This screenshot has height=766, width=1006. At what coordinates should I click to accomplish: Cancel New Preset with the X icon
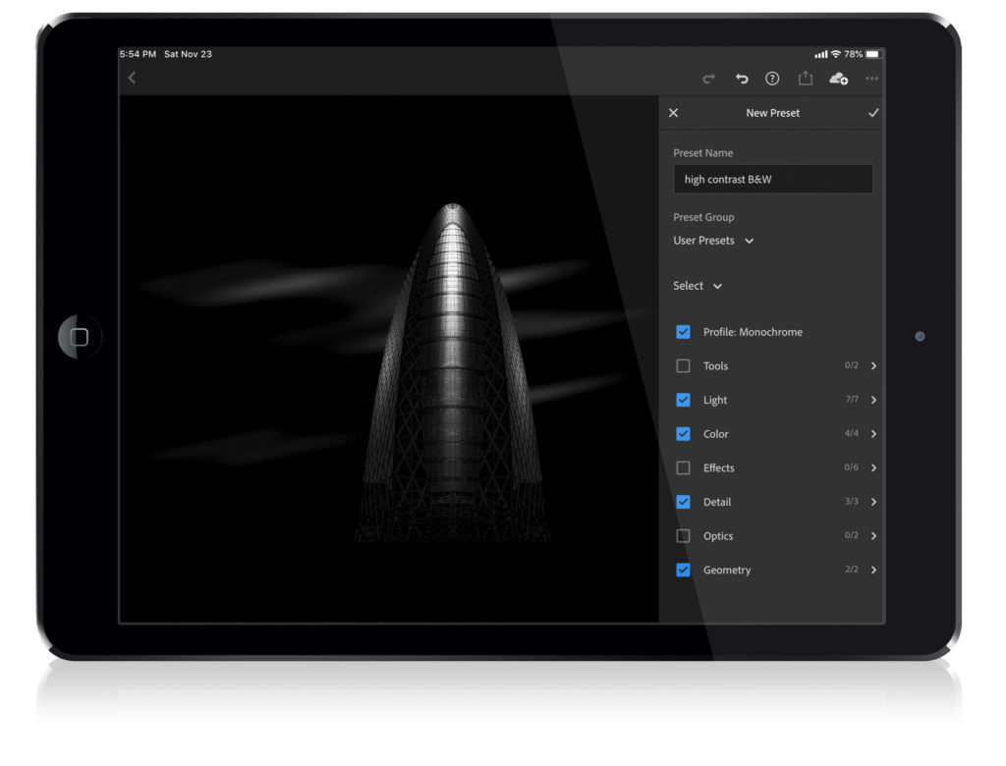[x=673, y=113]
